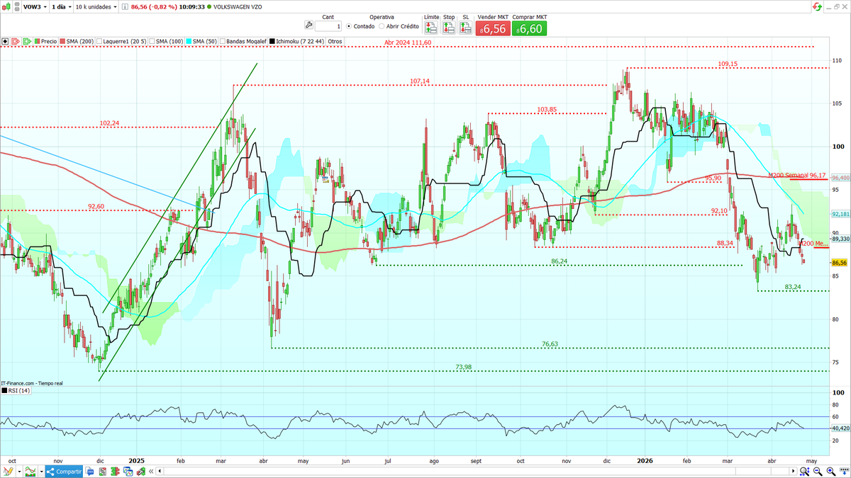Click the red-green refresh arrows icon
Screen dimensions: 851x478
pos(818,6)
